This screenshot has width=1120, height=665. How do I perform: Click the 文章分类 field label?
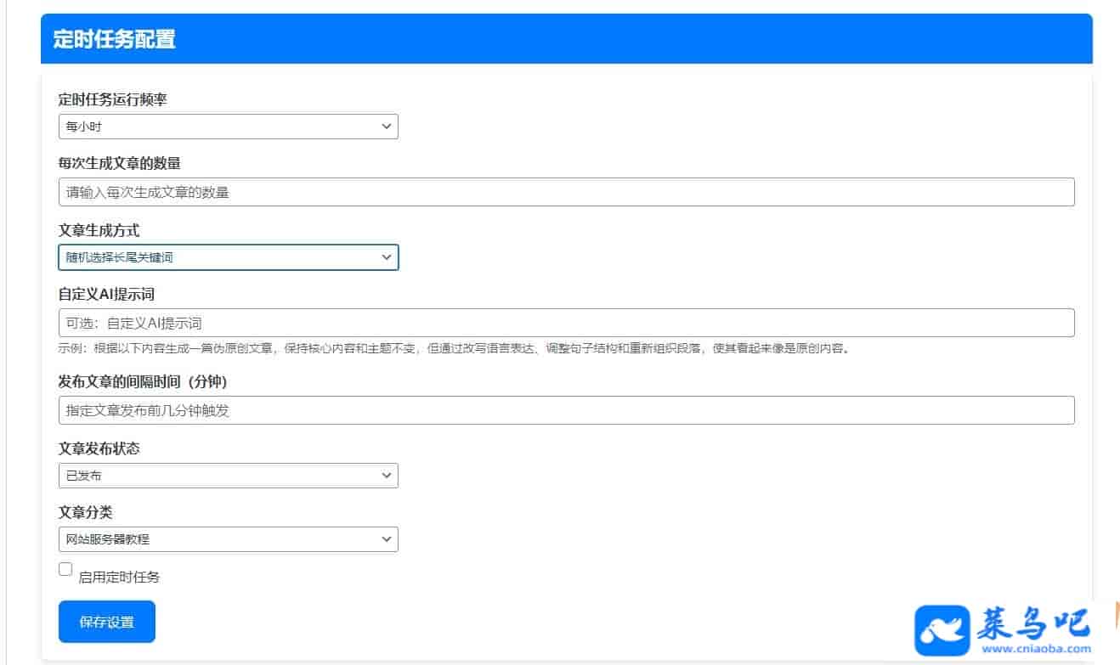pos(85,512)
